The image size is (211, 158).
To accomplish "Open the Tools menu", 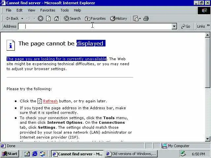I will (x=65, y=10).
